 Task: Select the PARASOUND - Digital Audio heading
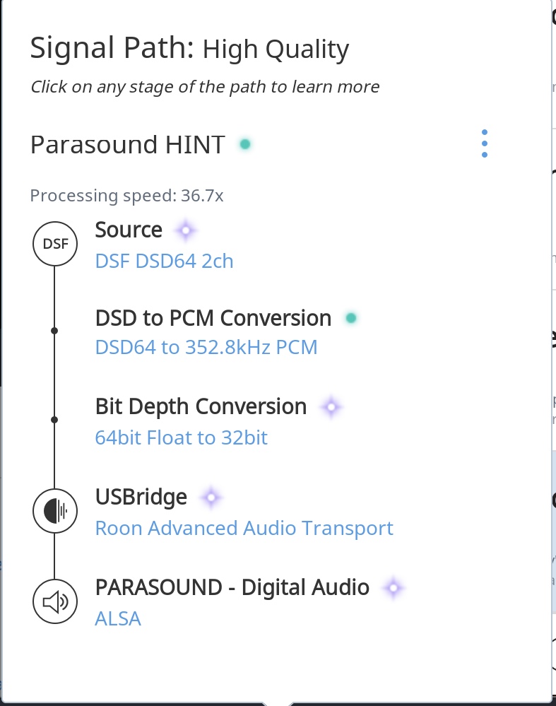(x=232, y=587)
